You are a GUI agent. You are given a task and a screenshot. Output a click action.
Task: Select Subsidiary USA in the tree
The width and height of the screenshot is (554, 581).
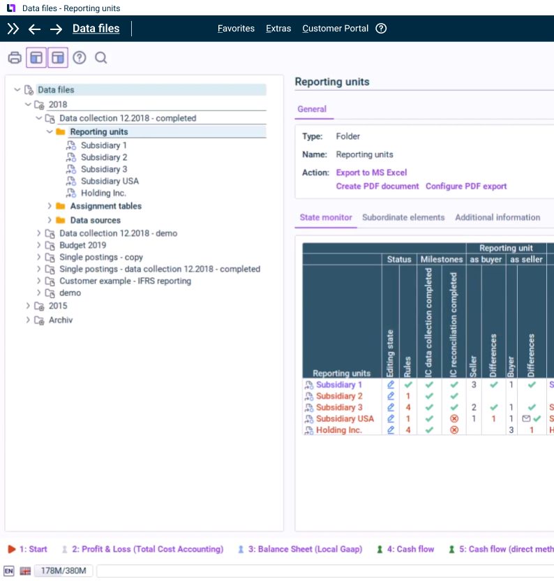click(110, 182)
